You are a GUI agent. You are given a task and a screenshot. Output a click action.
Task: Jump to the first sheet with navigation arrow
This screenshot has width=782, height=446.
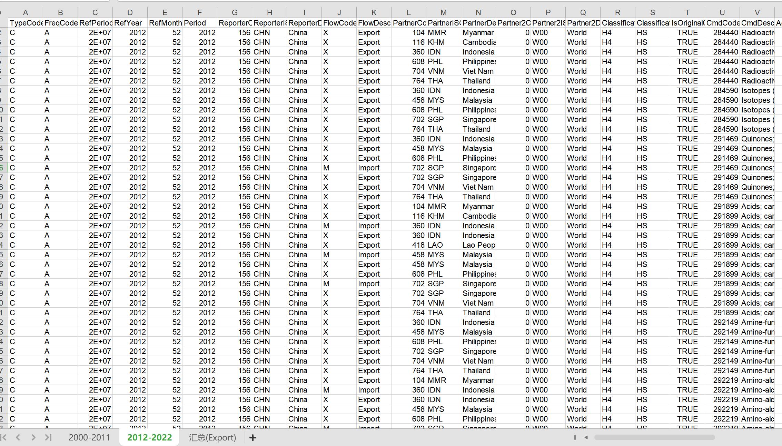point(4,437)
